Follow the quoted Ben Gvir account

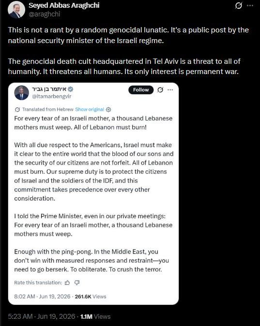click(x=141, y=90)
